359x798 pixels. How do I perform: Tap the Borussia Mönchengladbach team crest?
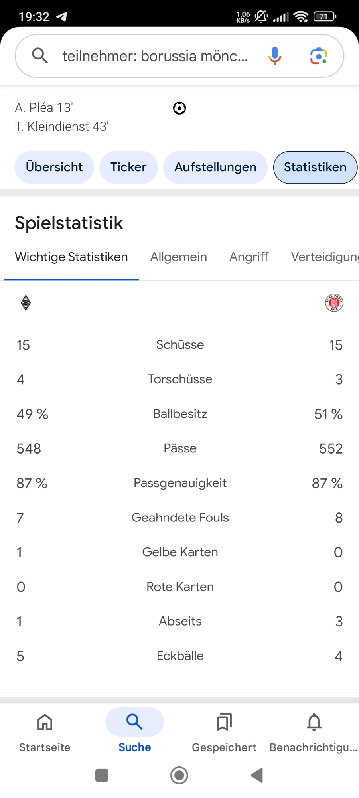(x=26, y=303)
